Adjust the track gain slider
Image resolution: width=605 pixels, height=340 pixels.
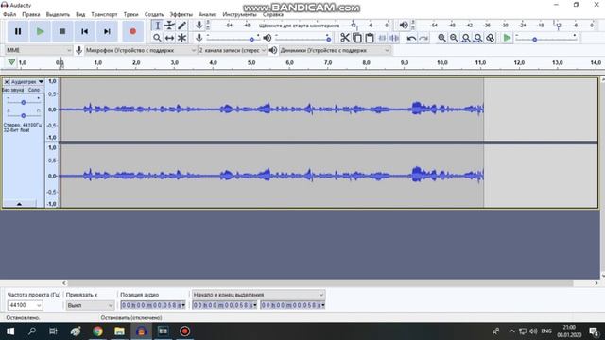tap(23, 102)
